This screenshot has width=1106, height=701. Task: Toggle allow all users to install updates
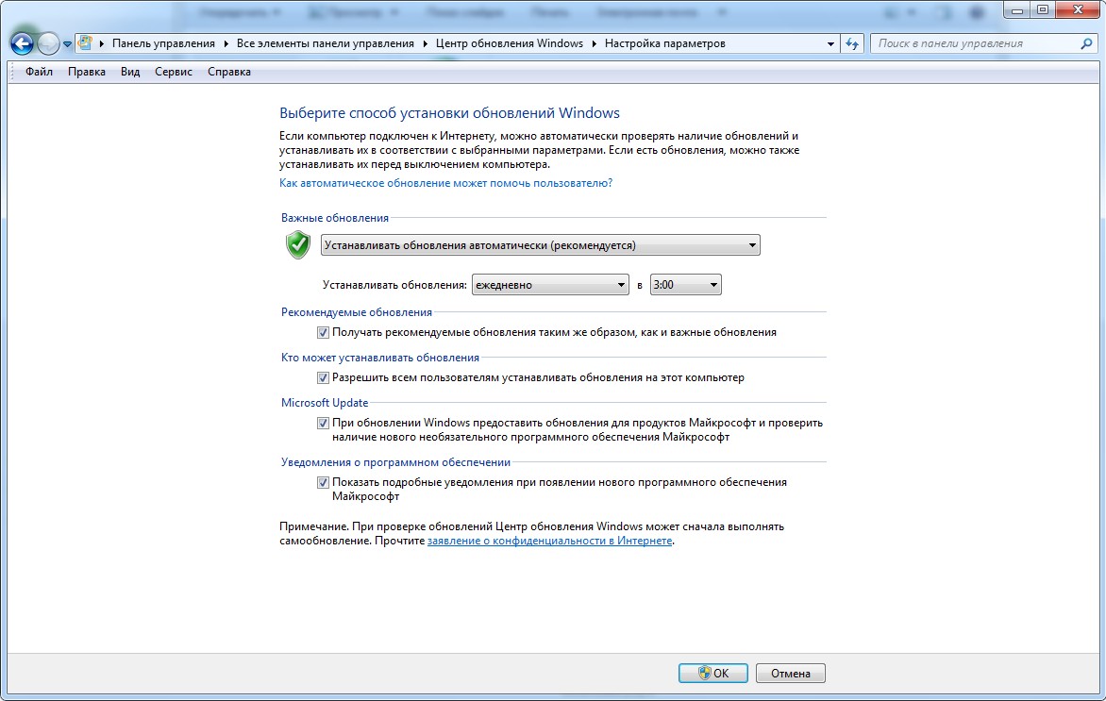[323, 378]
